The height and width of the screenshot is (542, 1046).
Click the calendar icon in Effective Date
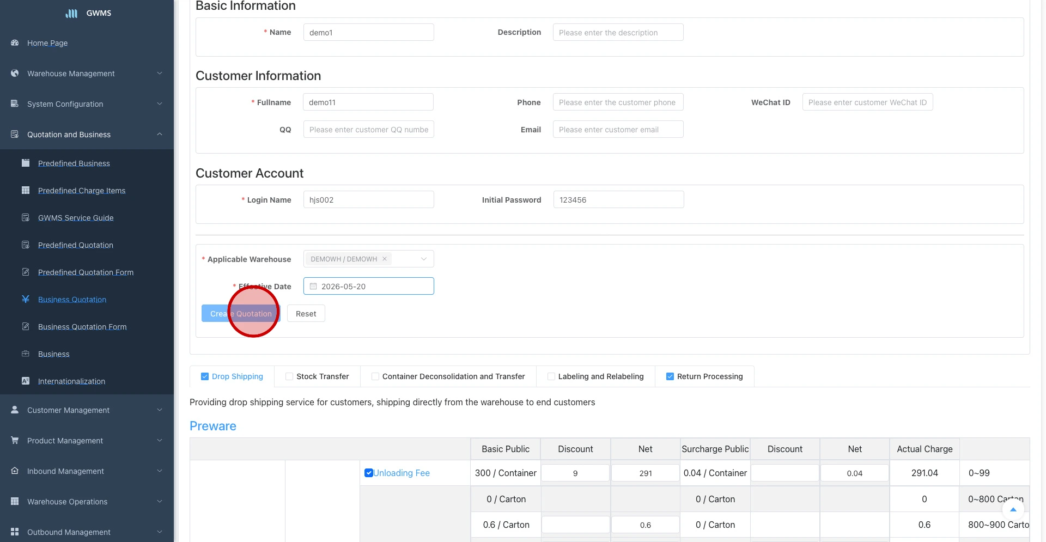313,286
